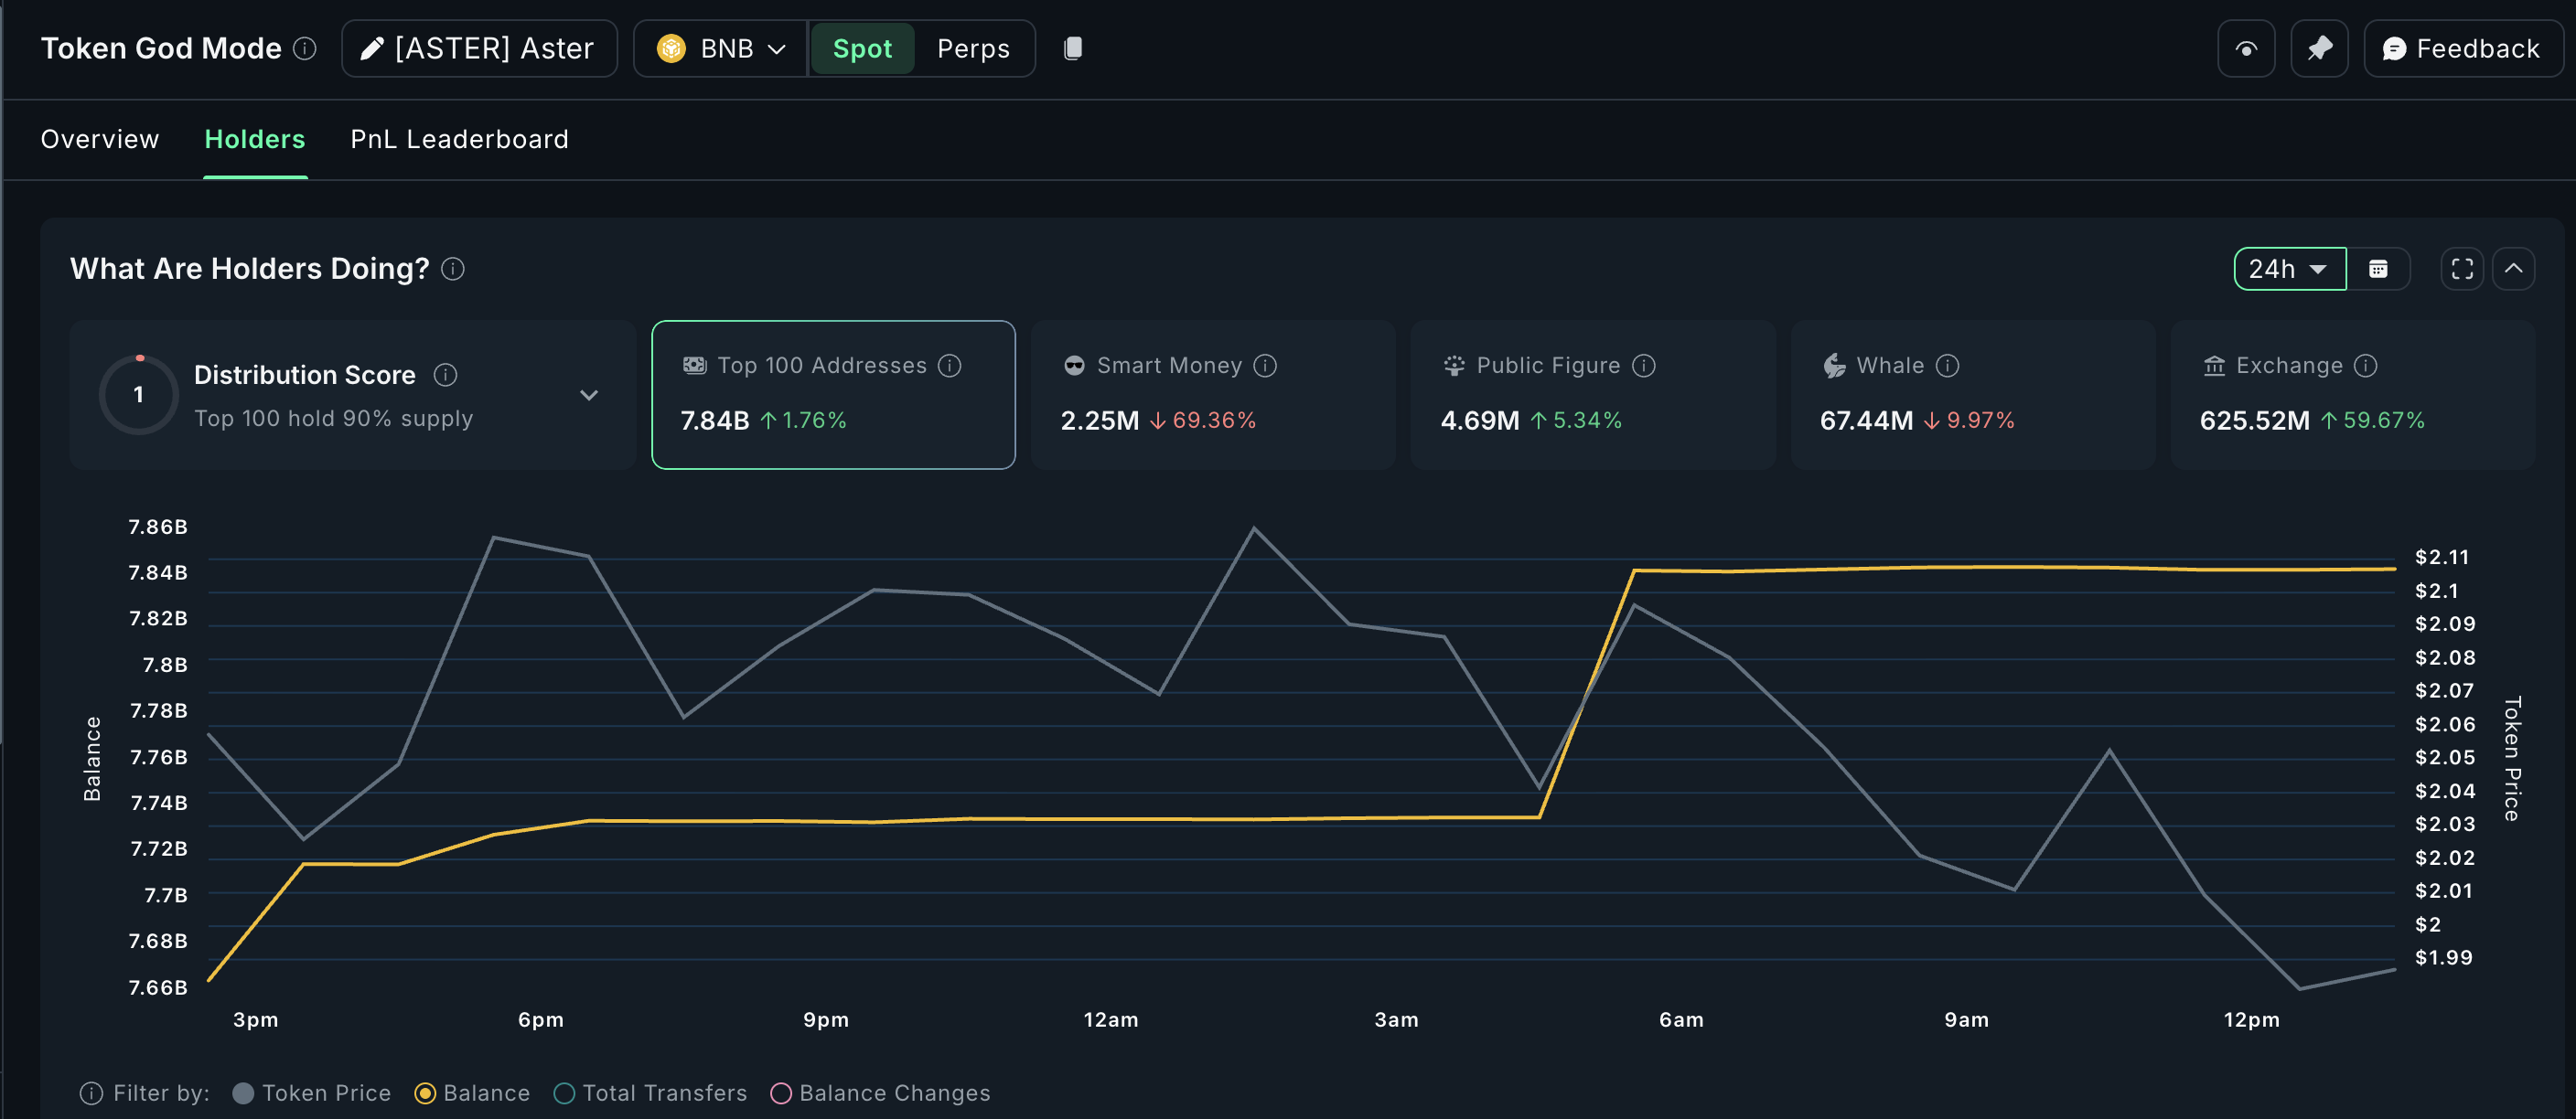
Task: Open the 24h timeframe dropdown
Action: tap(2289, 269)
